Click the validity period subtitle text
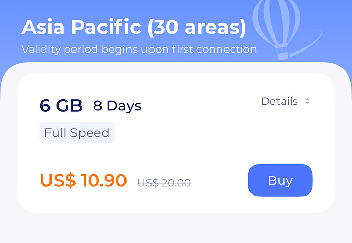 [x=139, y=50]
